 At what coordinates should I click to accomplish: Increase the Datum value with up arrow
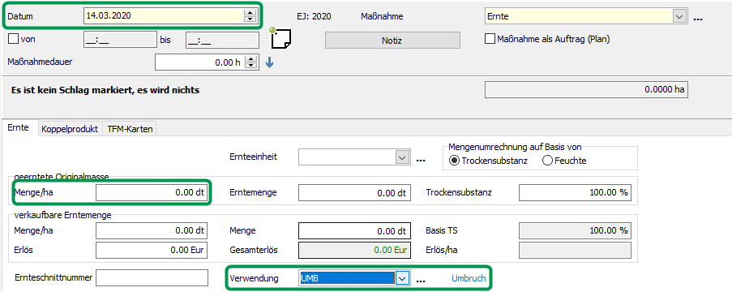250,13
